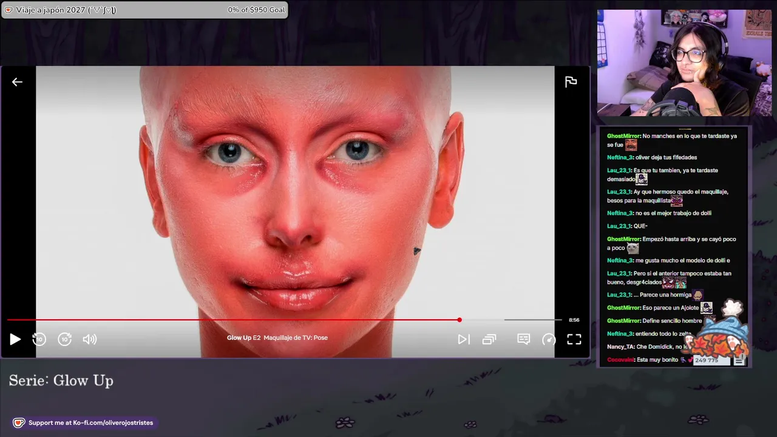Resume playback with the play button
The width and height of the screenshot is (777, 437).
[x=15, y=339]
